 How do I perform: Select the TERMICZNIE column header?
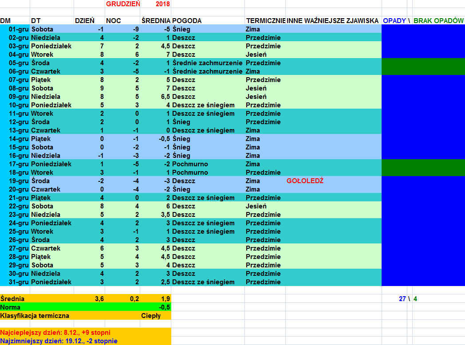click(265, 21)
